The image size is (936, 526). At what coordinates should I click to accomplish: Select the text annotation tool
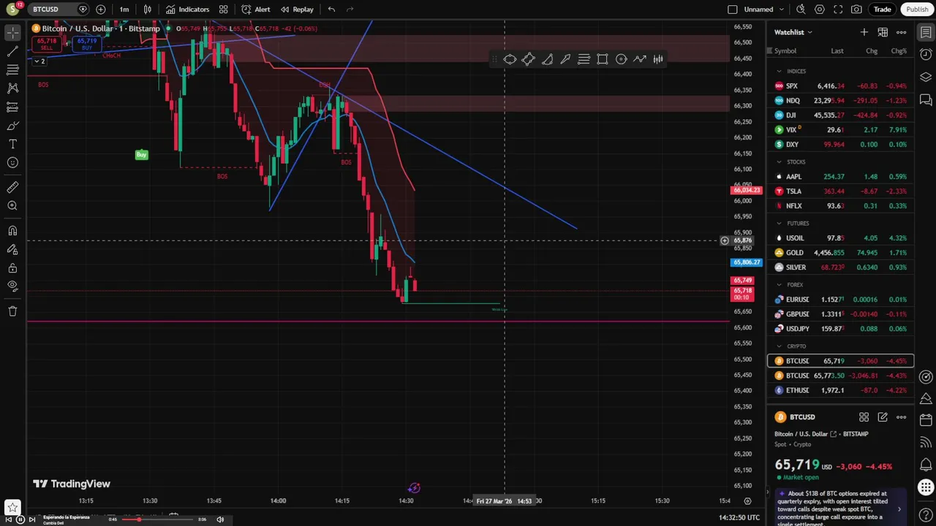[12, 144]
